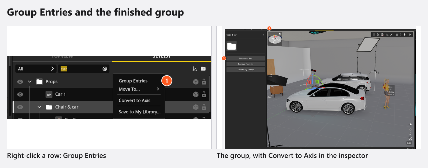
Task: Toggle visibility eye for Chair & car
Action: click(20, 107)
